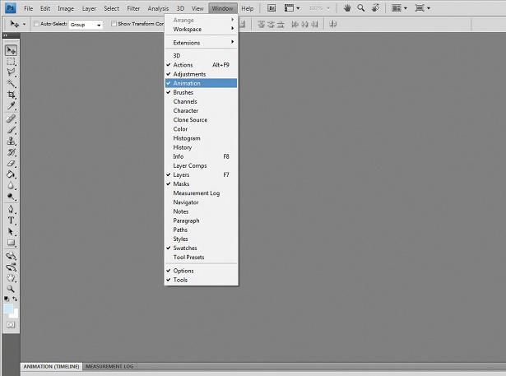Click the foreground color swatch
Viewport: 506px width, 376px height.
(x=7, y=308)
